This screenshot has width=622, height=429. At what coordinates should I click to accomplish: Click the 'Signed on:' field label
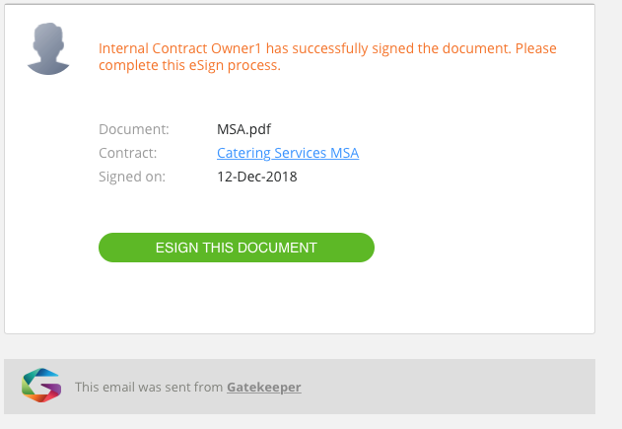[132, 177]
